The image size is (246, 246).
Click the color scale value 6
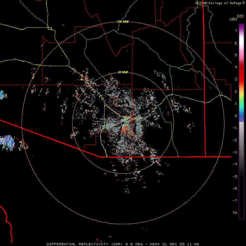click(x=236, y=43)
